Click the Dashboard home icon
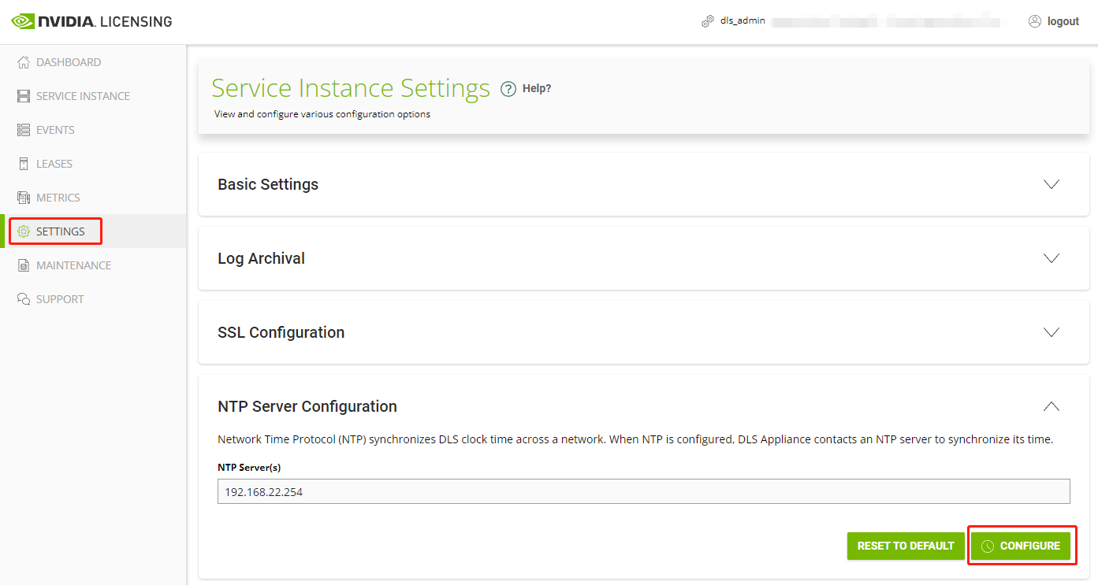The width and height of the screenshot is (1098, 585). (24, 62)
